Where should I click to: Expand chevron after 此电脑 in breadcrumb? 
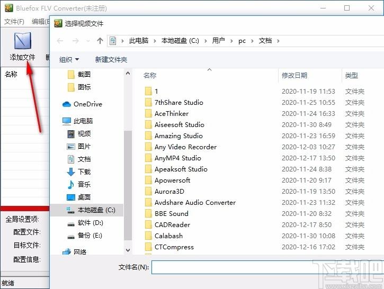155,41
